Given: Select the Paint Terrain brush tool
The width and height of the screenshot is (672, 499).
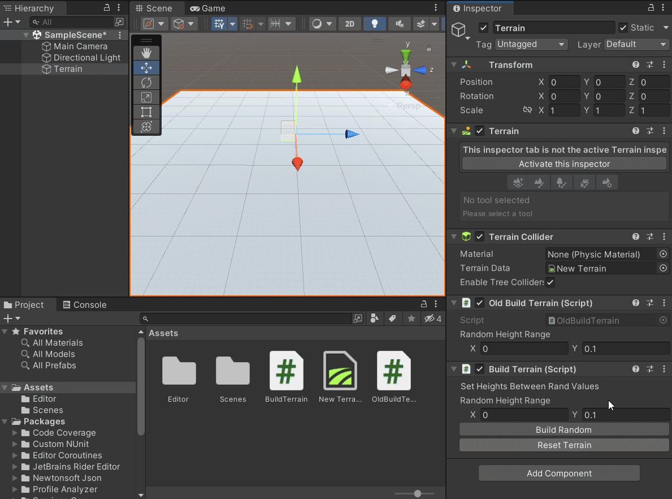Looking at the screenshot, I should tap(539, 182).
